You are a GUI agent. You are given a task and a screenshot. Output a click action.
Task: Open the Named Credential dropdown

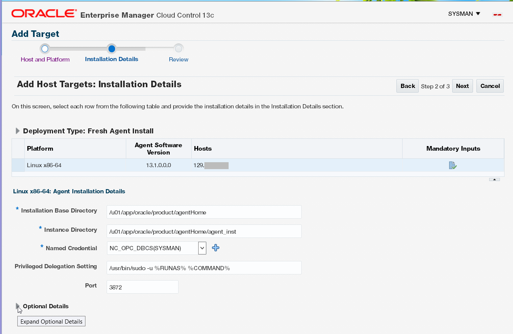[x=202, y=248]
